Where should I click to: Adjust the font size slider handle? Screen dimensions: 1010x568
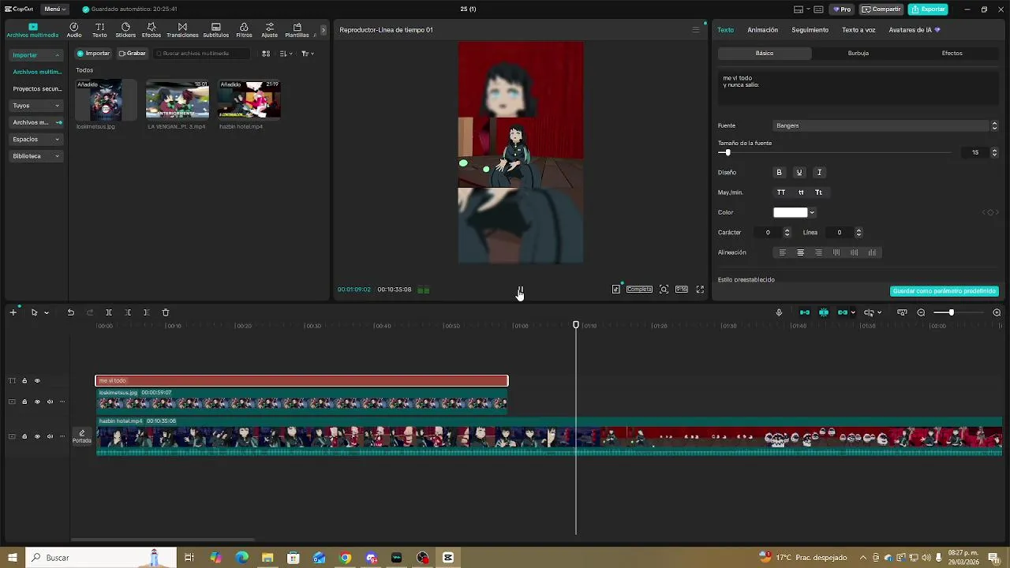tap(728, 153)
